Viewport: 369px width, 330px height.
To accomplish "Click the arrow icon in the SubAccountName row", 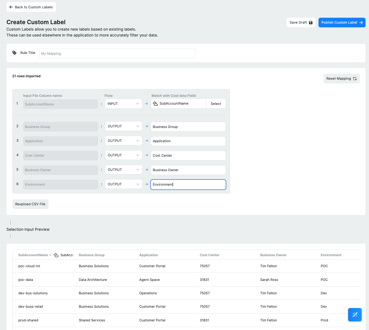I will tap(146, 104).
